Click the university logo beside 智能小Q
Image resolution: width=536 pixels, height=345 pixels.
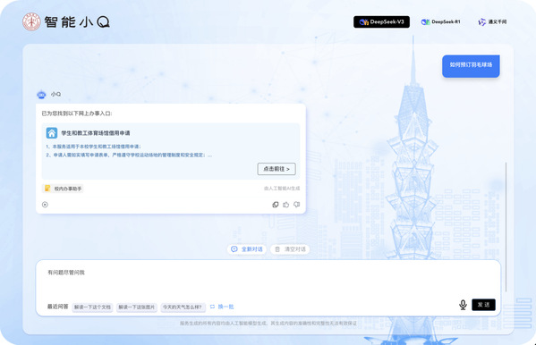[x=31, y=21]
